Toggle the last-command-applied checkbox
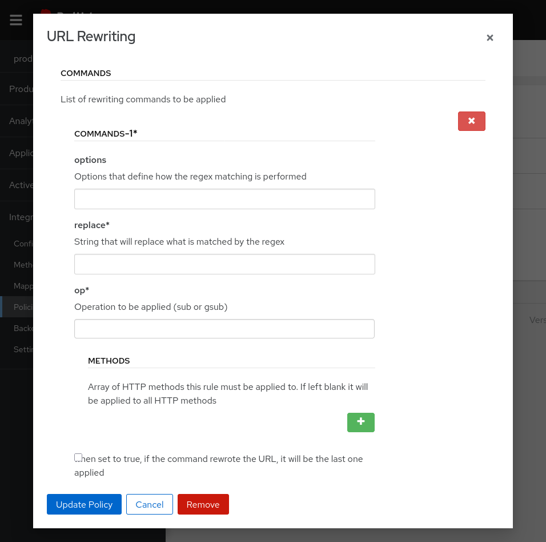Viewport: 546px width, 542px height. (x=78, y=457)
